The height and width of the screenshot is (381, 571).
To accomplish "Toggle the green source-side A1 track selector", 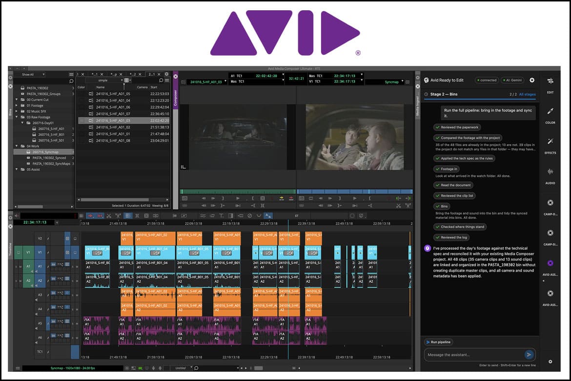I will click(x=28, y=267).
